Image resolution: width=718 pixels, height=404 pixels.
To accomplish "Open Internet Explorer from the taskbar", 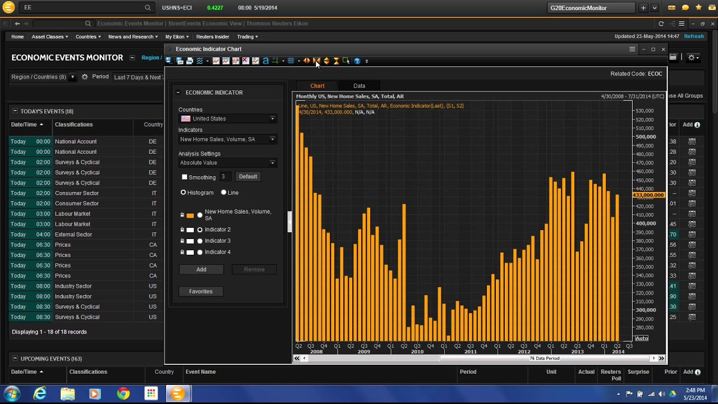I will (x=40, y=394).
